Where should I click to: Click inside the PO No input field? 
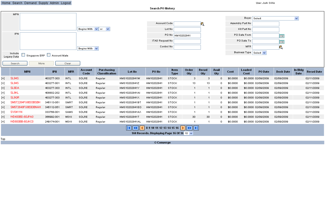point(187,35)
